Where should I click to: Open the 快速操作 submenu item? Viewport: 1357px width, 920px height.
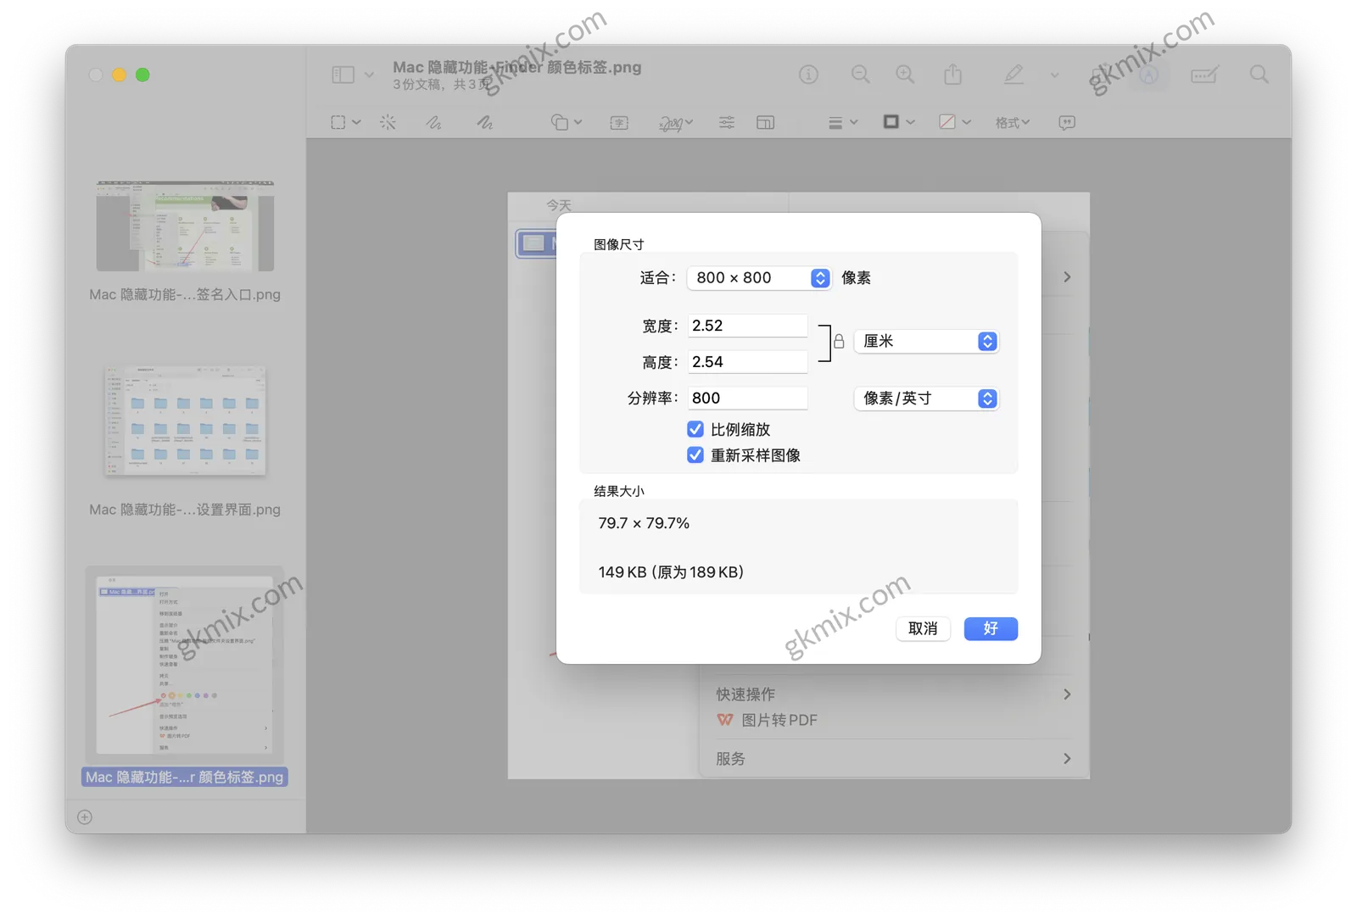(894, 694)
